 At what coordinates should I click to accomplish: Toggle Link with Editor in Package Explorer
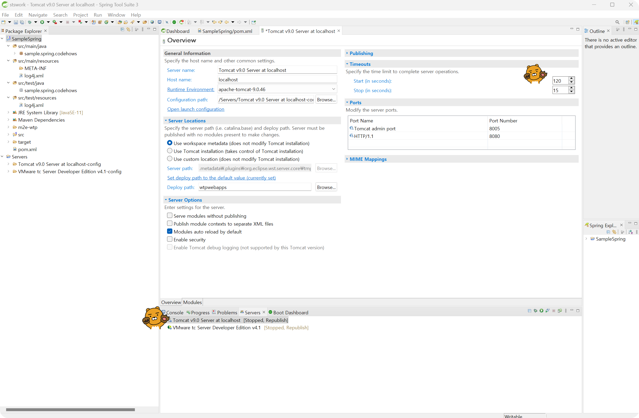128,29
